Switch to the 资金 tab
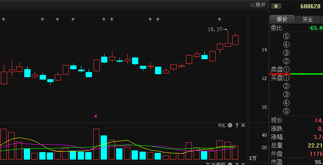The height and width of the screenshot is (165, 323). click(308, 19)
